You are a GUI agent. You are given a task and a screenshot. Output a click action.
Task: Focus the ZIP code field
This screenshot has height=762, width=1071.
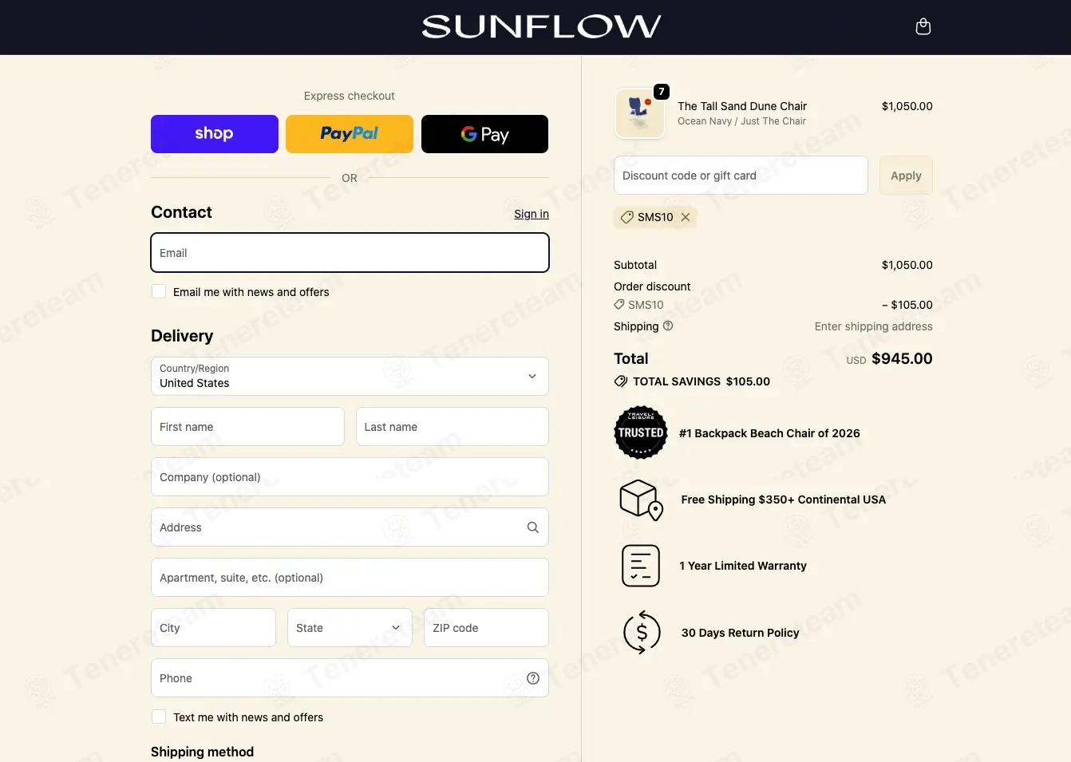486,628
